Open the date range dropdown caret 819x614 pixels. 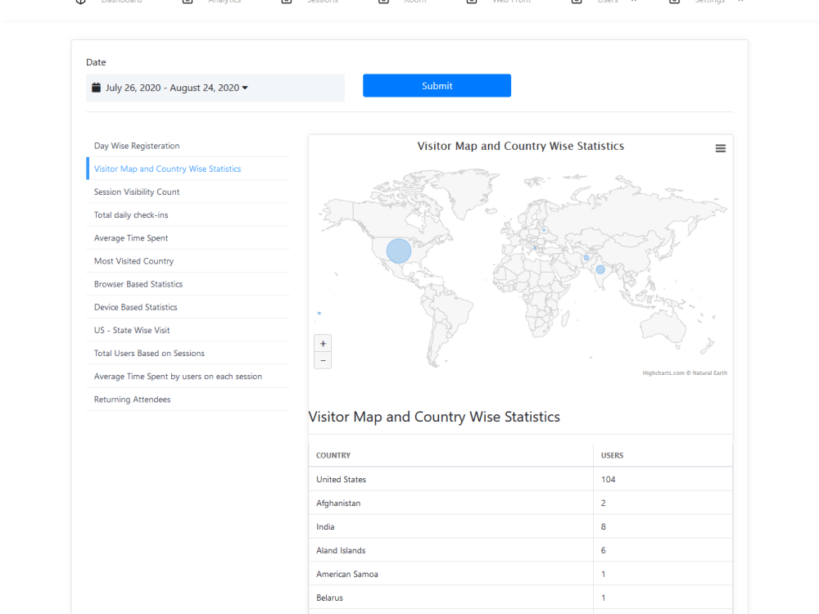coord(245,88)
